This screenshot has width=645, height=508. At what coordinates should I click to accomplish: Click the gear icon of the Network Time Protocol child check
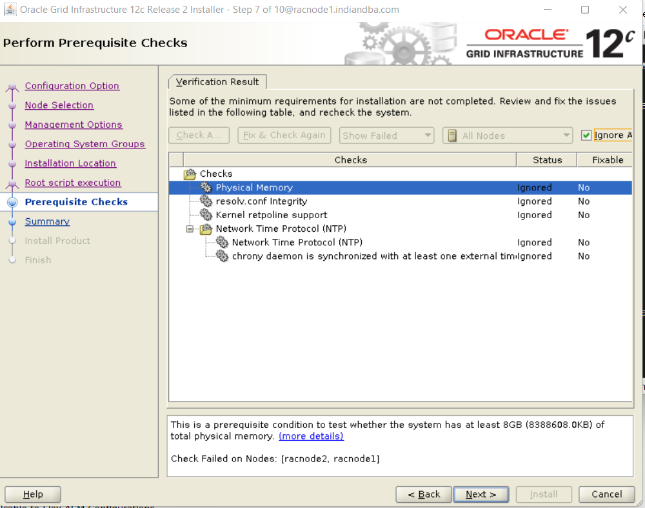(222, 243)
